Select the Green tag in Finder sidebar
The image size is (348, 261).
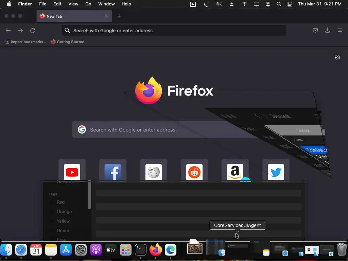pyautogui.click(x=63, y=231)
